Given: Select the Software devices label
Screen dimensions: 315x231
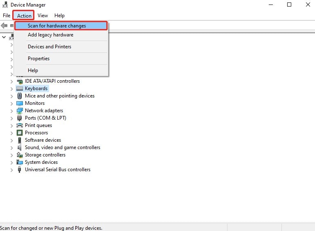Looking at the screenshot, I should 43,140.
